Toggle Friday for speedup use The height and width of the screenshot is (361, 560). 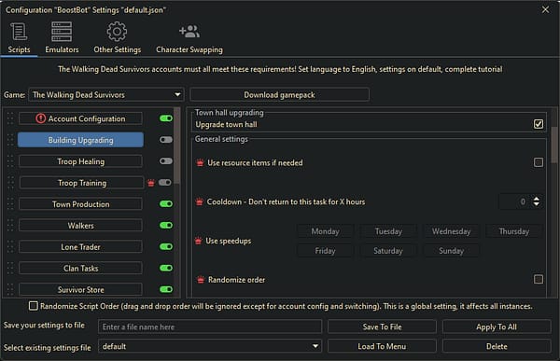[x=326, y=251]
